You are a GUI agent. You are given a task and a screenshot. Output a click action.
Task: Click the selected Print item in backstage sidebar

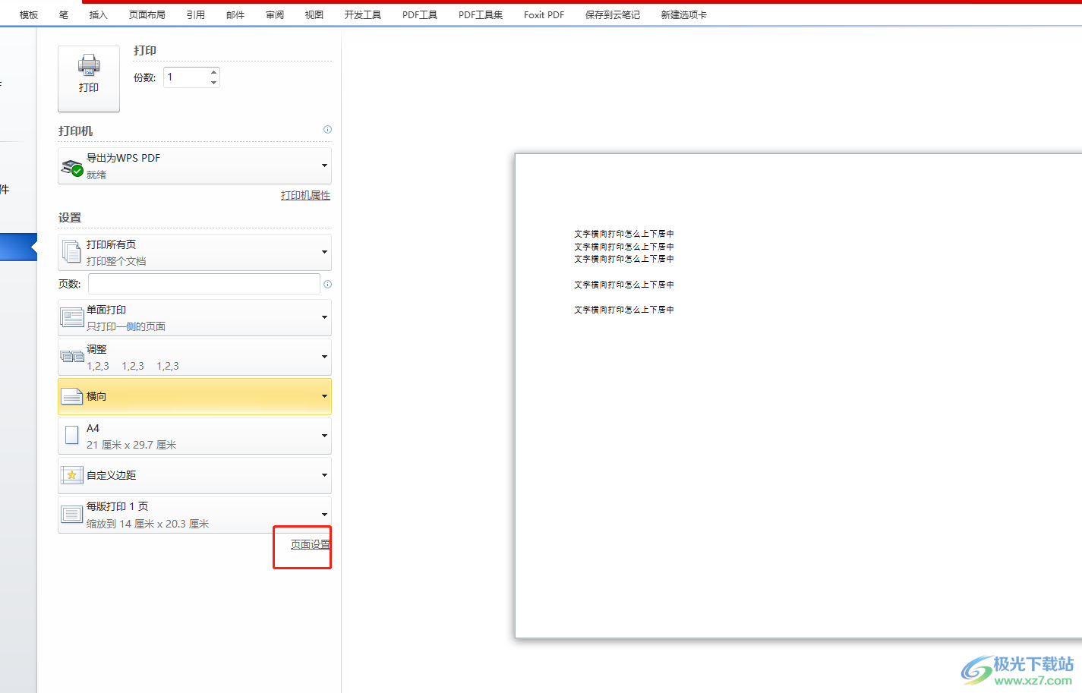click(x=18, y=247)
